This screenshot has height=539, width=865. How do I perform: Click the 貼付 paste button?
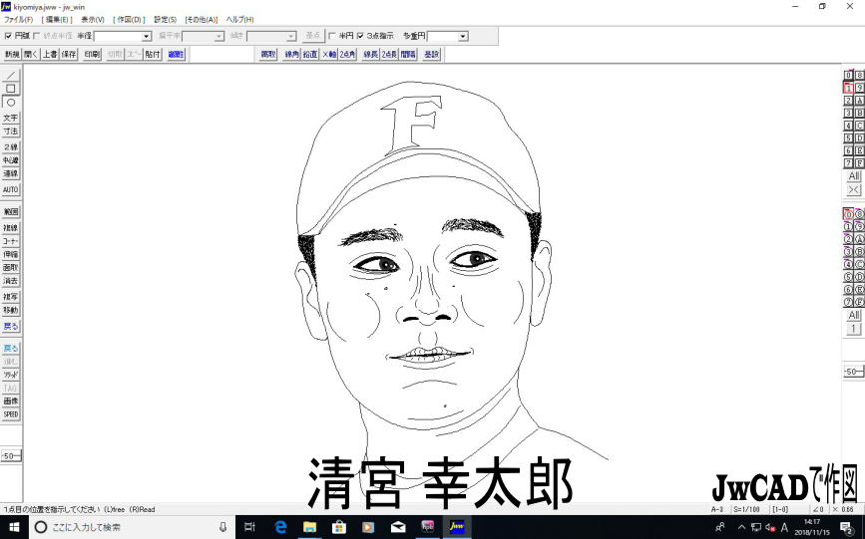pyautogui.click(x=153, y=54)
